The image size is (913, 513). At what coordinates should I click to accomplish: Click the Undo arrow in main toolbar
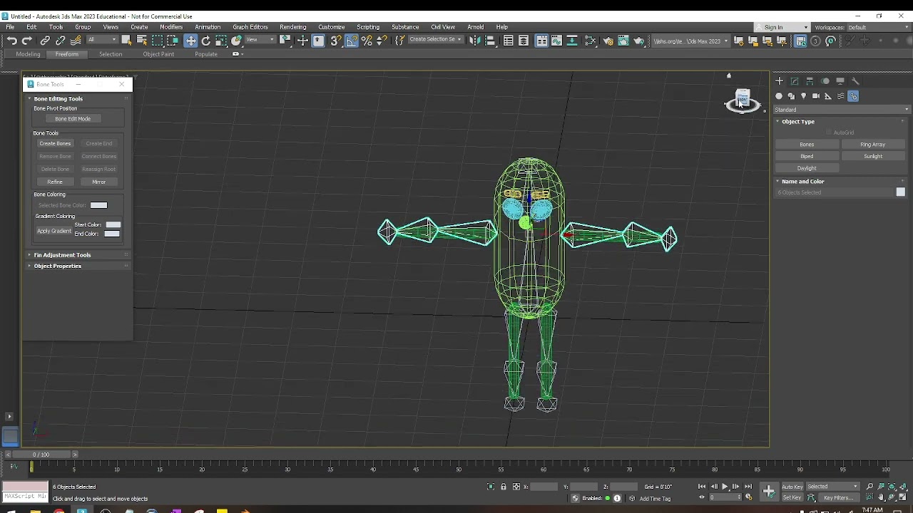point(11,41)
